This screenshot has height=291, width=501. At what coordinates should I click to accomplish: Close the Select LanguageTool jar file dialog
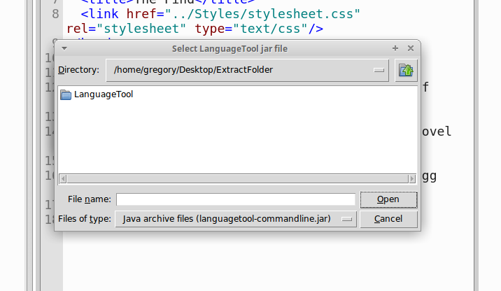pos(411,48)
